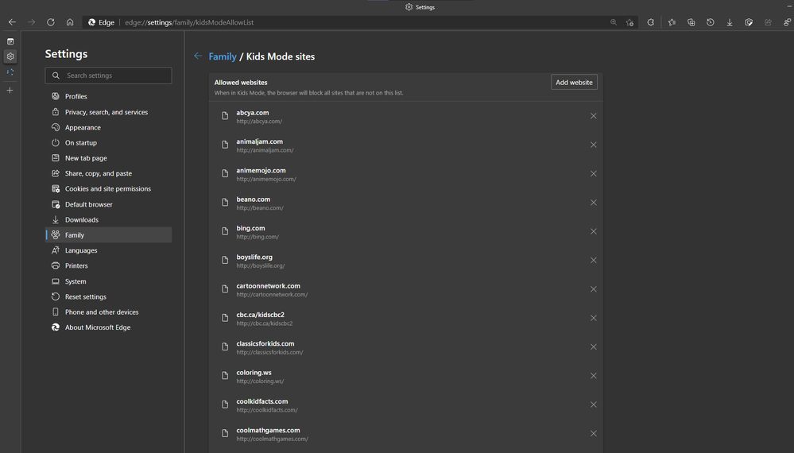794x453 pixels.
Task: Open the History toolbar icon
Action: [x=711, y=22]
